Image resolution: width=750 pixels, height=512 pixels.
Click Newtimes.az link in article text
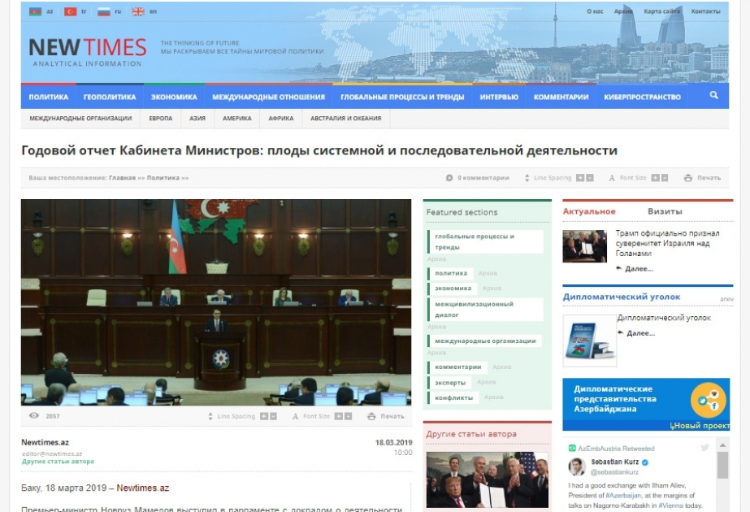pos(142,488)
